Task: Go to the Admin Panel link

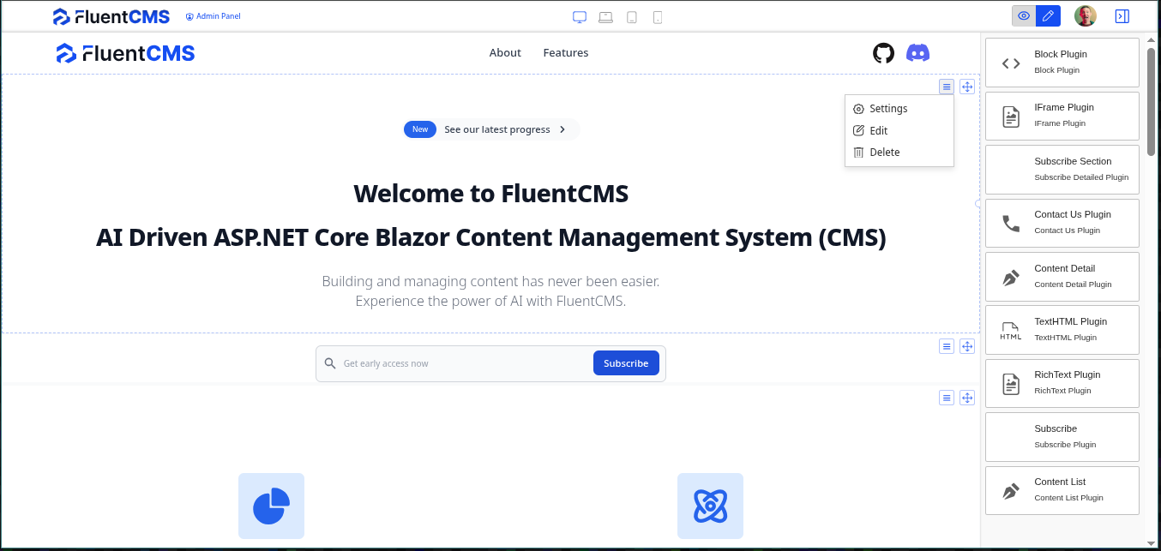Action: coord(214,16)
